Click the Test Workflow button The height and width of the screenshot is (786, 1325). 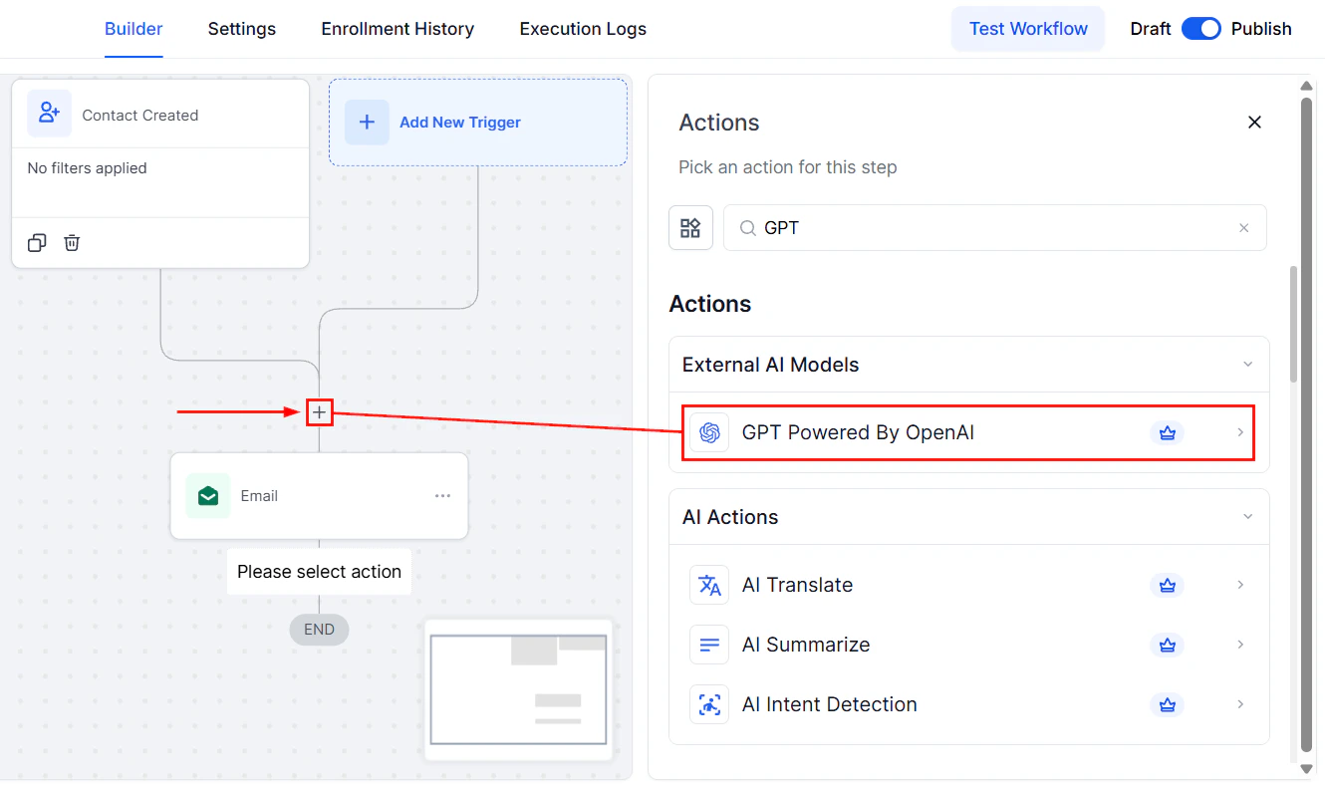tap(1027, 29)
